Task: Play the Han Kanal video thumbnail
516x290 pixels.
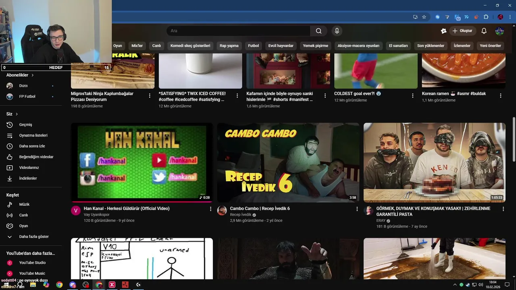Action: 142,162
